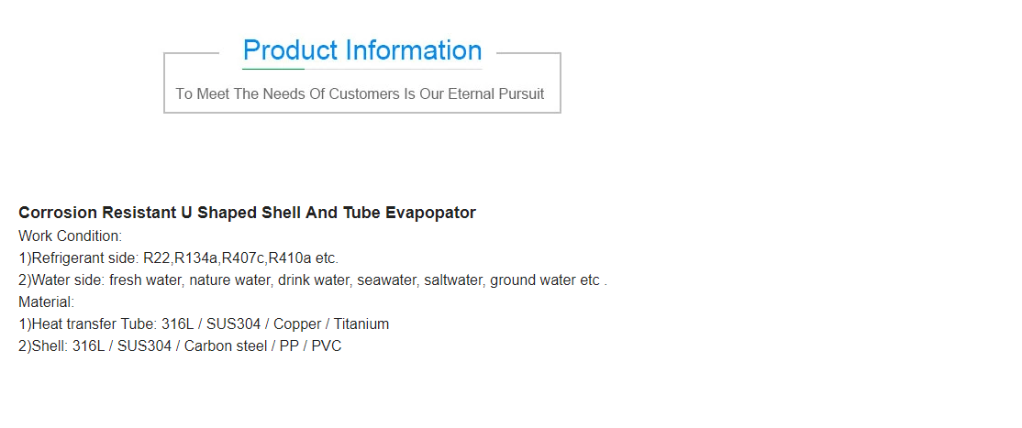Click the Corrosion Resistant U Shaped title

point(247,213)
